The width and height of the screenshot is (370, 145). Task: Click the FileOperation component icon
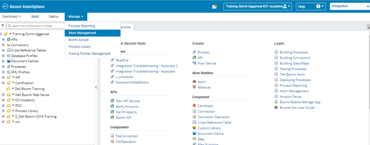[112, 141]
